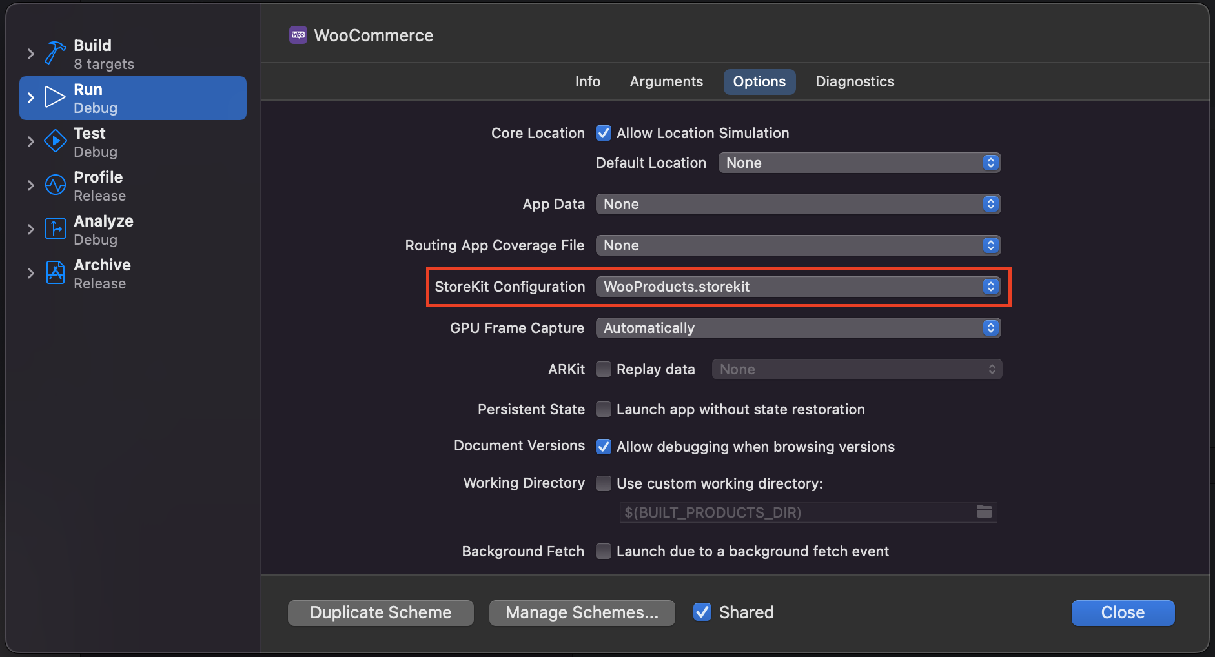
Task: Switch to the Info tab
Action: click(587, 81)
